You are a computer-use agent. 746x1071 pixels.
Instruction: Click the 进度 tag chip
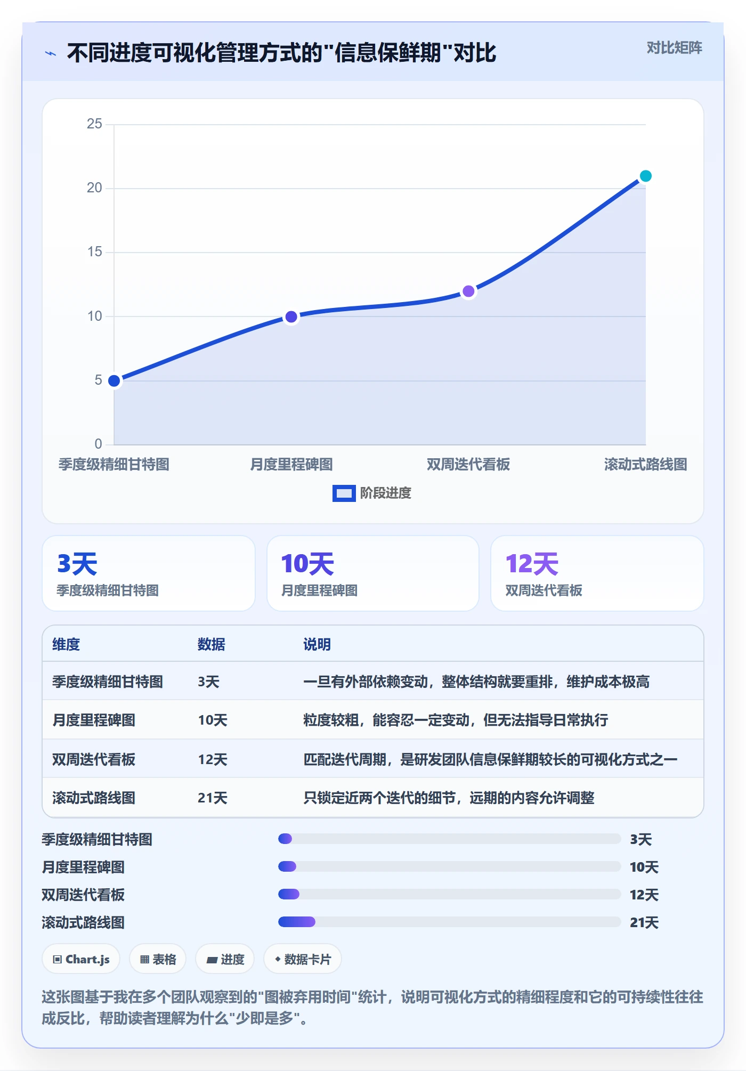pyautogui.click(x=225, y=959)
